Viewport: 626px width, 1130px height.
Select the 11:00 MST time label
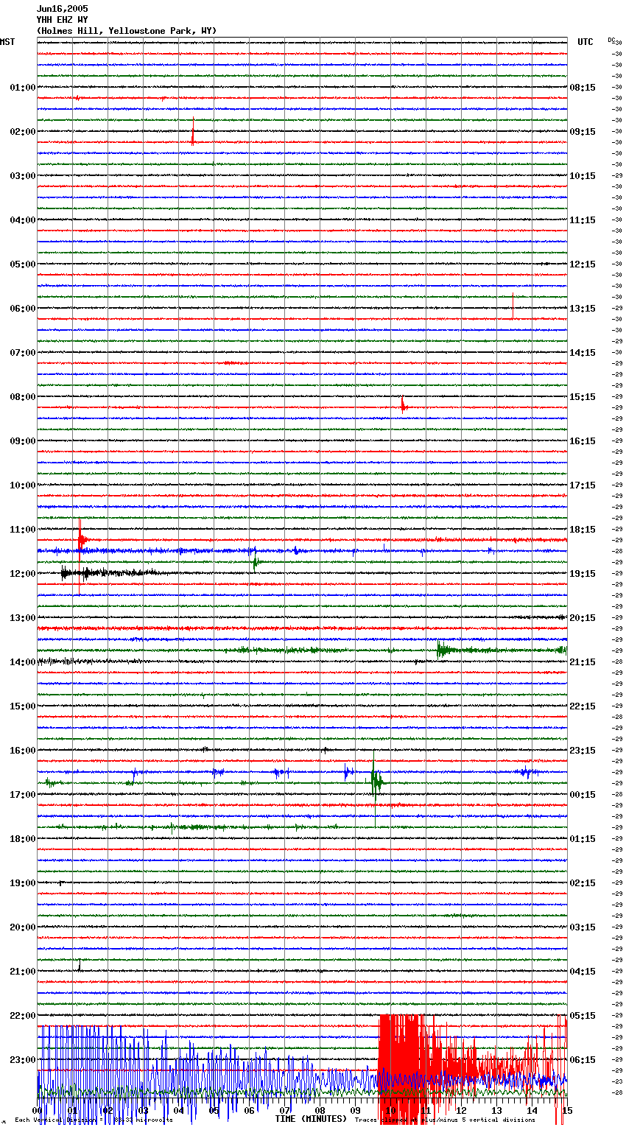(x=23, y=530)
